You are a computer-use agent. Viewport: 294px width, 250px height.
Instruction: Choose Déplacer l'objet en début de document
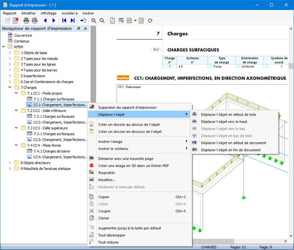(234, 143)
